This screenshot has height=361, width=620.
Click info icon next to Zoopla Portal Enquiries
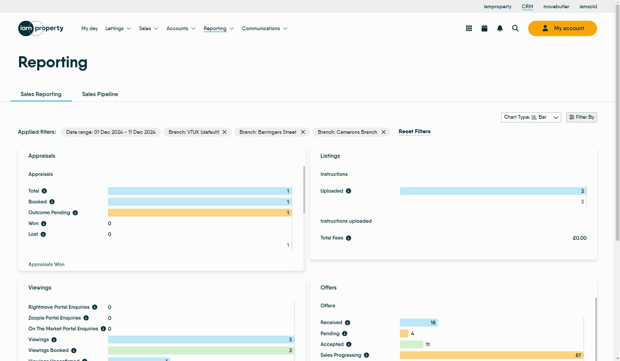86,318
